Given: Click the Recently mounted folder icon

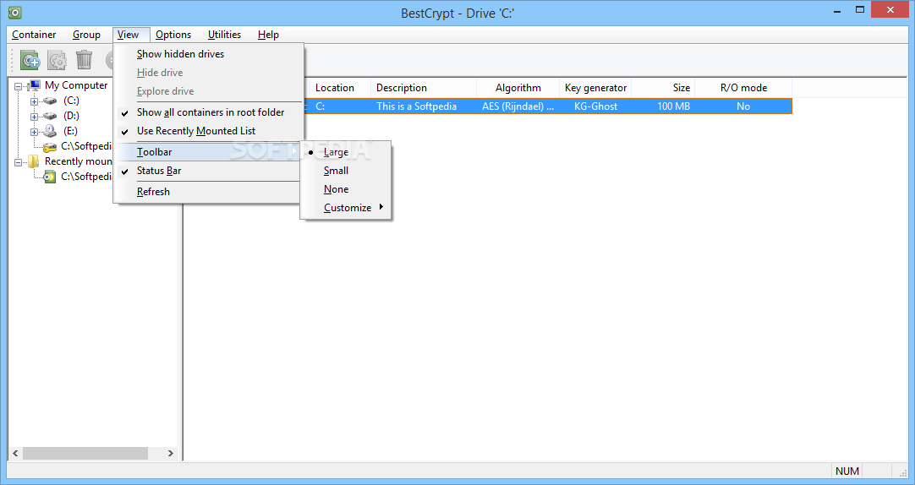Looking at the screenshot, I should 34,161.
